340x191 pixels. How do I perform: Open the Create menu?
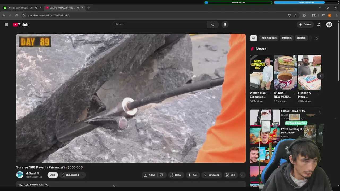[305, 24]
